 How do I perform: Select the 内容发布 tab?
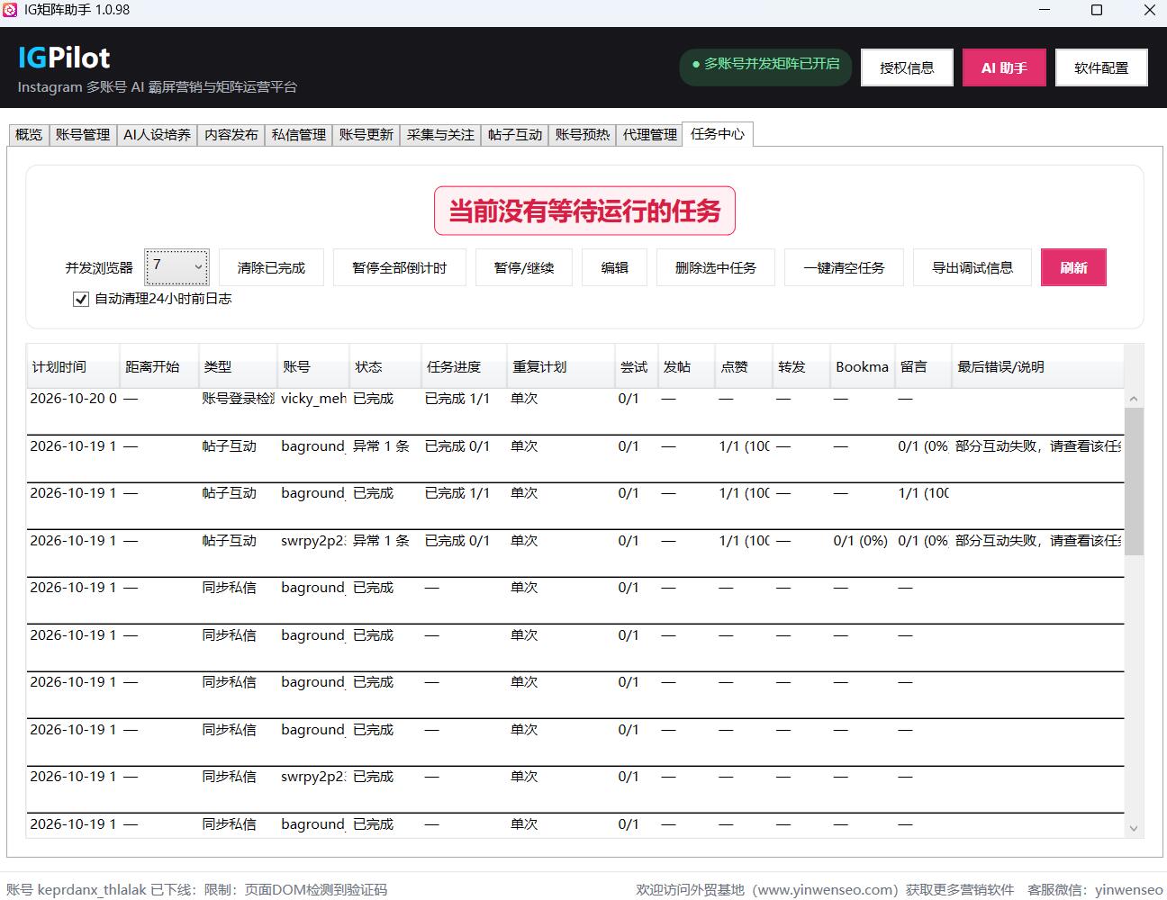(x=231, y=135)
